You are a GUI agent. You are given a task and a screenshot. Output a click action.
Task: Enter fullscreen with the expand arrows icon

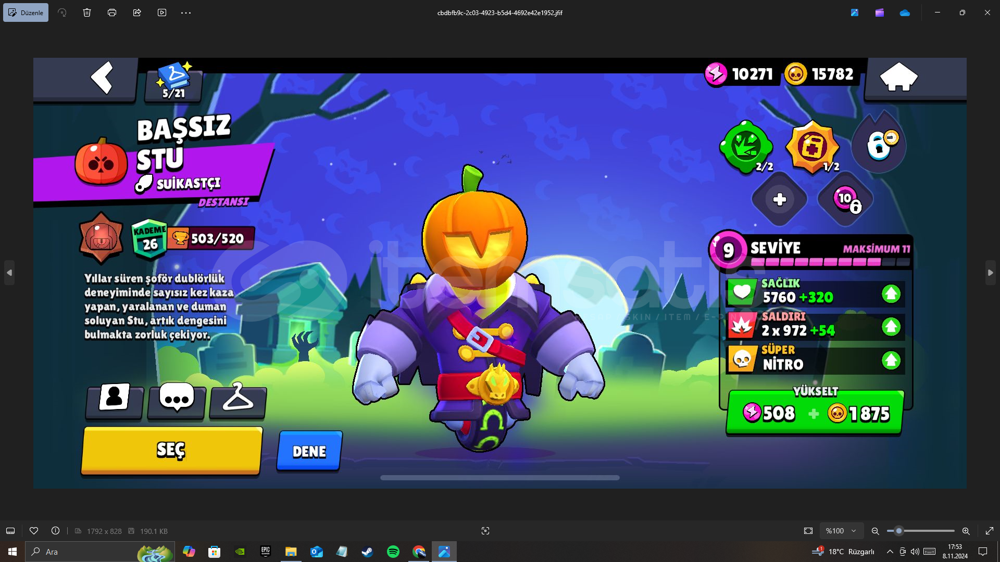990,531
